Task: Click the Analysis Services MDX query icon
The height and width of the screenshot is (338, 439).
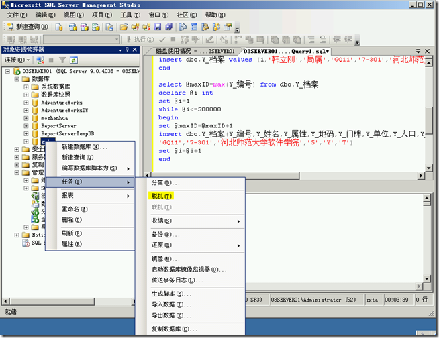Action: 73,27
